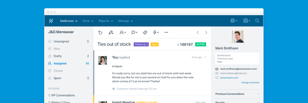
Task: Click the Mine hand icon
Action: (50, 49)
